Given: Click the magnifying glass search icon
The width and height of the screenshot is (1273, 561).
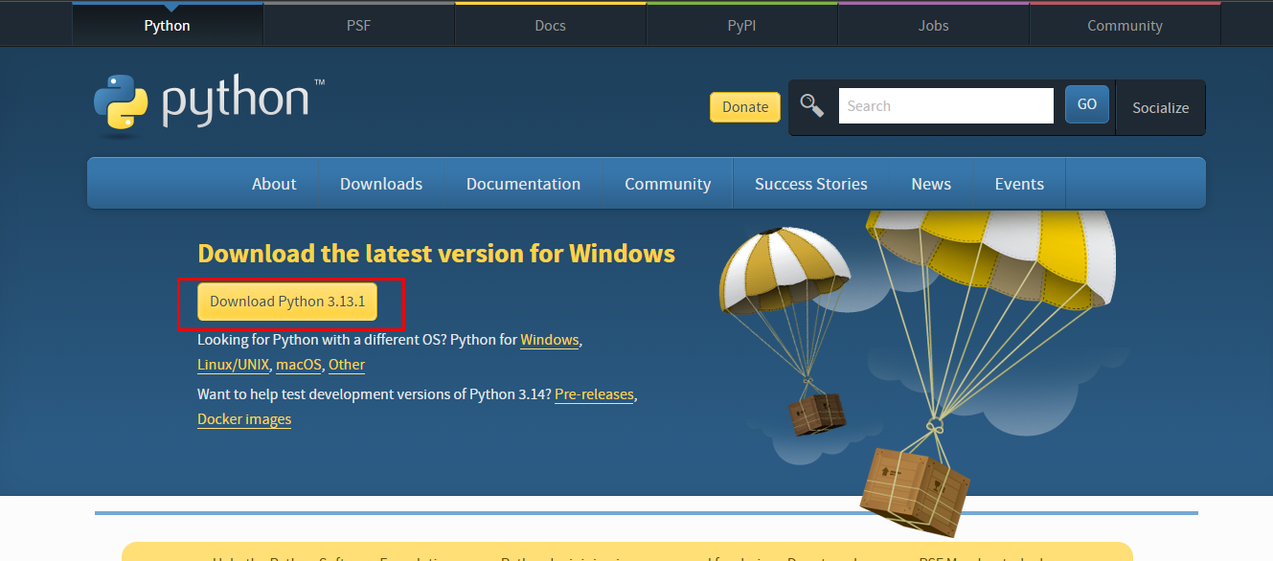Looking at the screenshot, I should tap(812, 105).
